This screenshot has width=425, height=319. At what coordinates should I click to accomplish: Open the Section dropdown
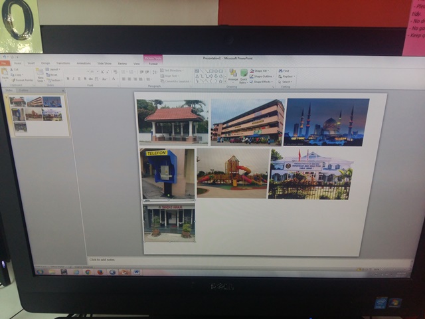pyautogui.click(x=54, y=80)
